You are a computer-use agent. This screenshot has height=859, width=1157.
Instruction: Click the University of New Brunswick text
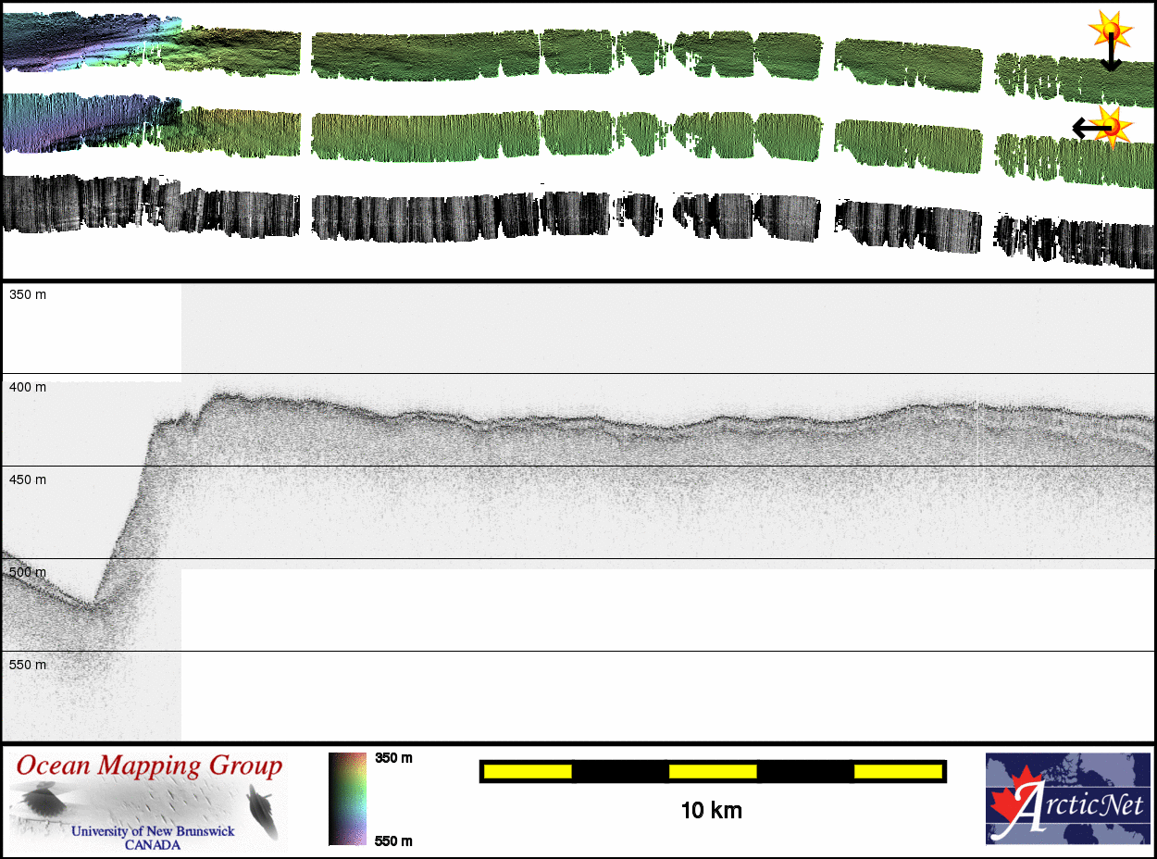(x=153, y=831)
